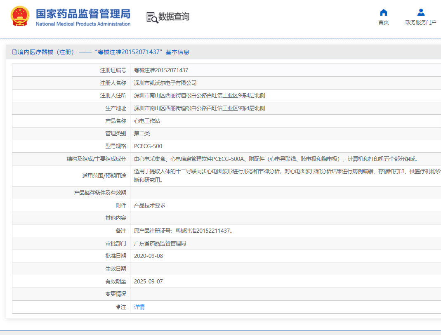Select product name 心电工作站
This screenshot has width=441, height=335.
[x=147, y=121]
